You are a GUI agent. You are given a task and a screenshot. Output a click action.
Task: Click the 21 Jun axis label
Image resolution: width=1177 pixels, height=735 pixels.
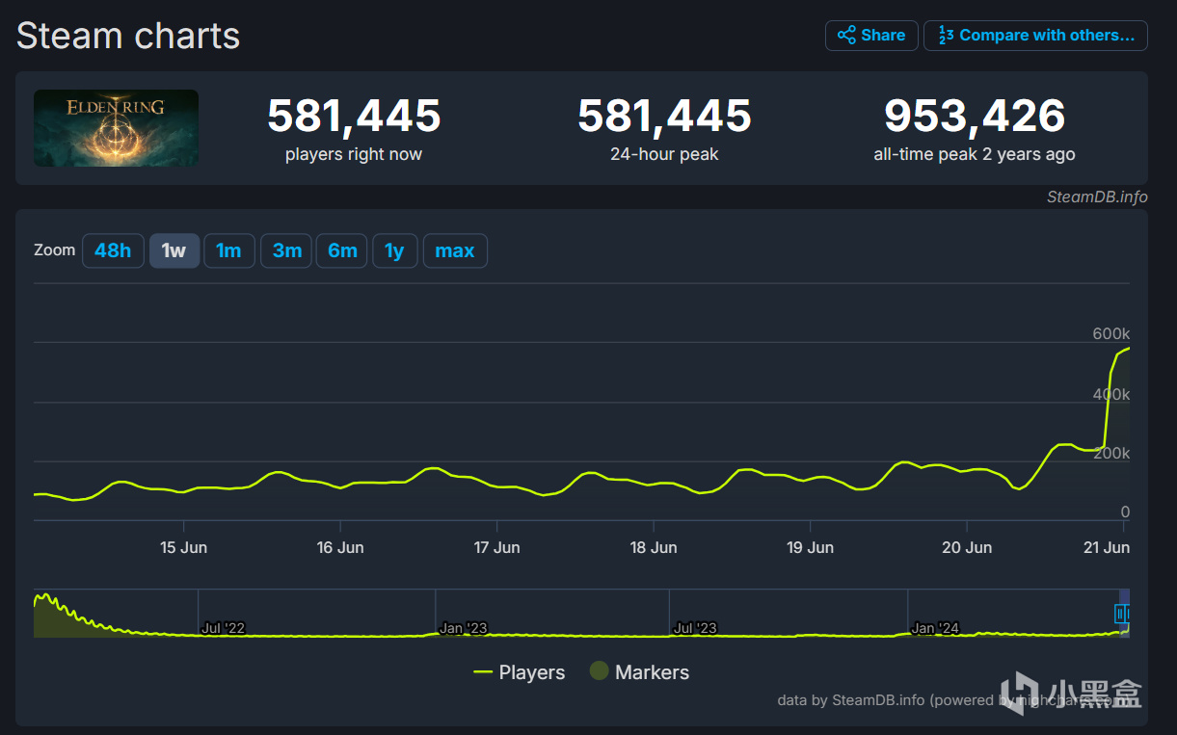(1107, 547)
